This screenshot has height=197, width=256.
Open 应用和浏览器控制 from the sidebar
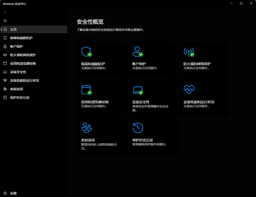(x=5, y=63)
